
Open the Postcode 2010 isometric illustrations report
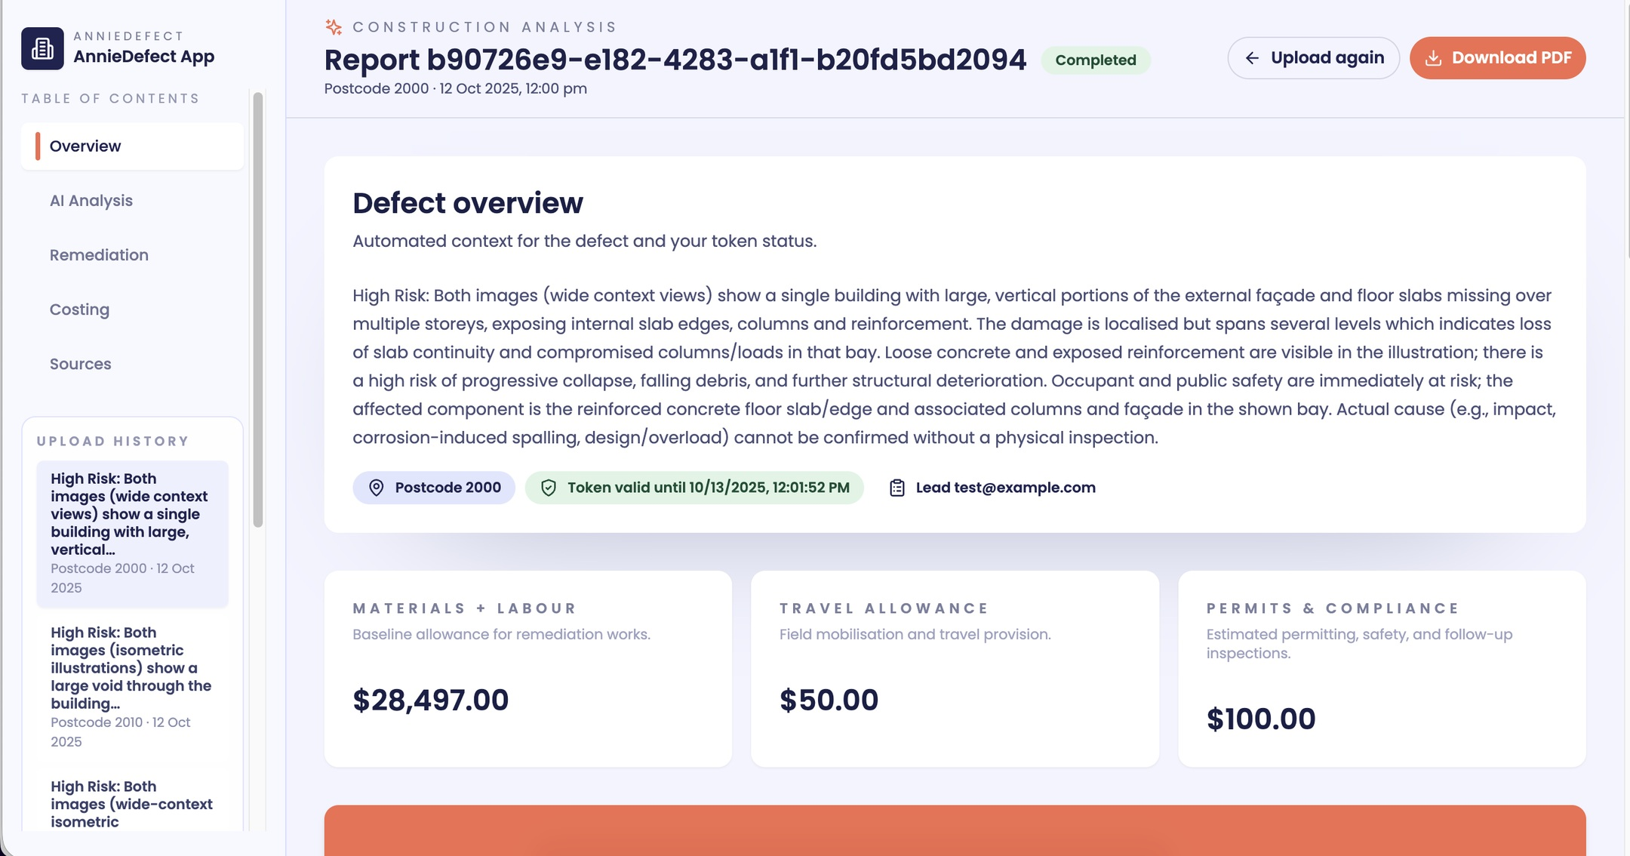(x=132, y=686)
